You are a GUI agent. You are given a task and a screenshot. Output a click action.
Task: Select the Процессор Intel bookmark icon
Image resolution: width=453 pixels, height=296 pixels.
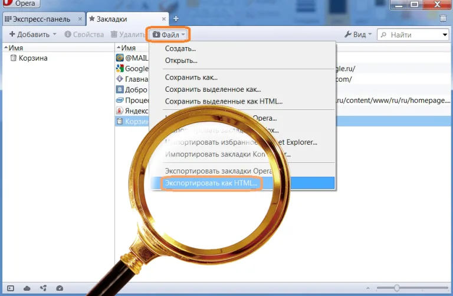point(120,100)
